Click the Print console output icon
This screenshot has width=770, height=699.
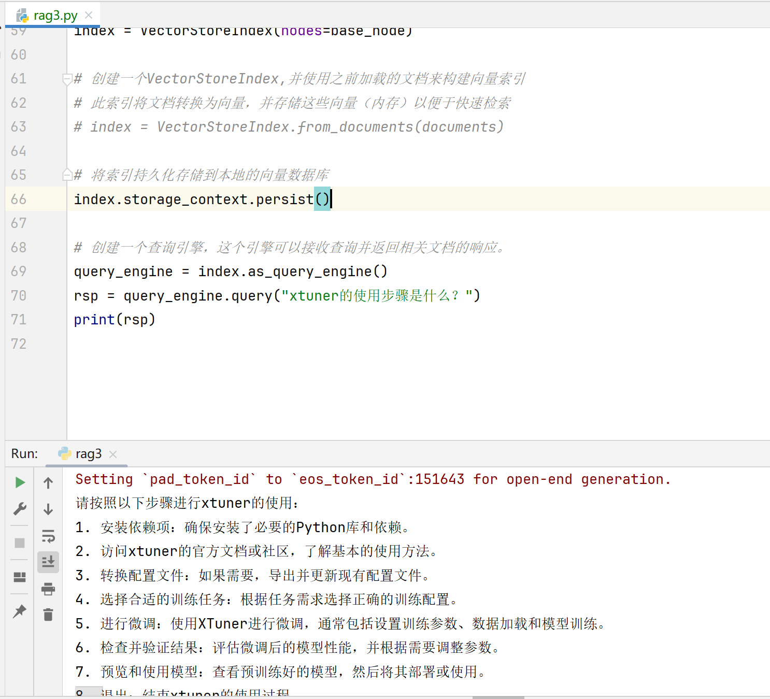(48, 589)
